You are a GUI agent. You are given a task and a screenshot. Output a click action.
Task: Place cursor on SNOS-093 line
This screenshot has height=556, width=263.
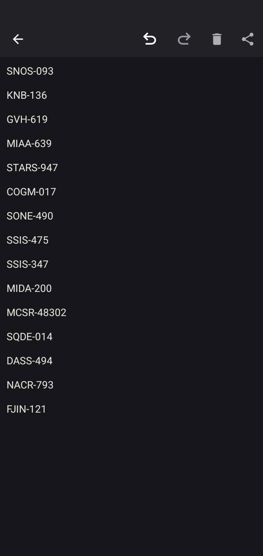(x=30, y=71)
